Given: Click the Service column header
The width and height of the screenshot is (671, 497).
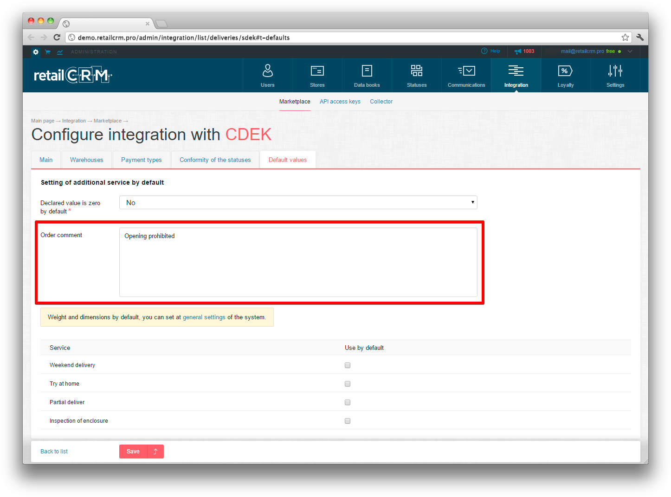Looking at the screenshot, I should [60, 348].
